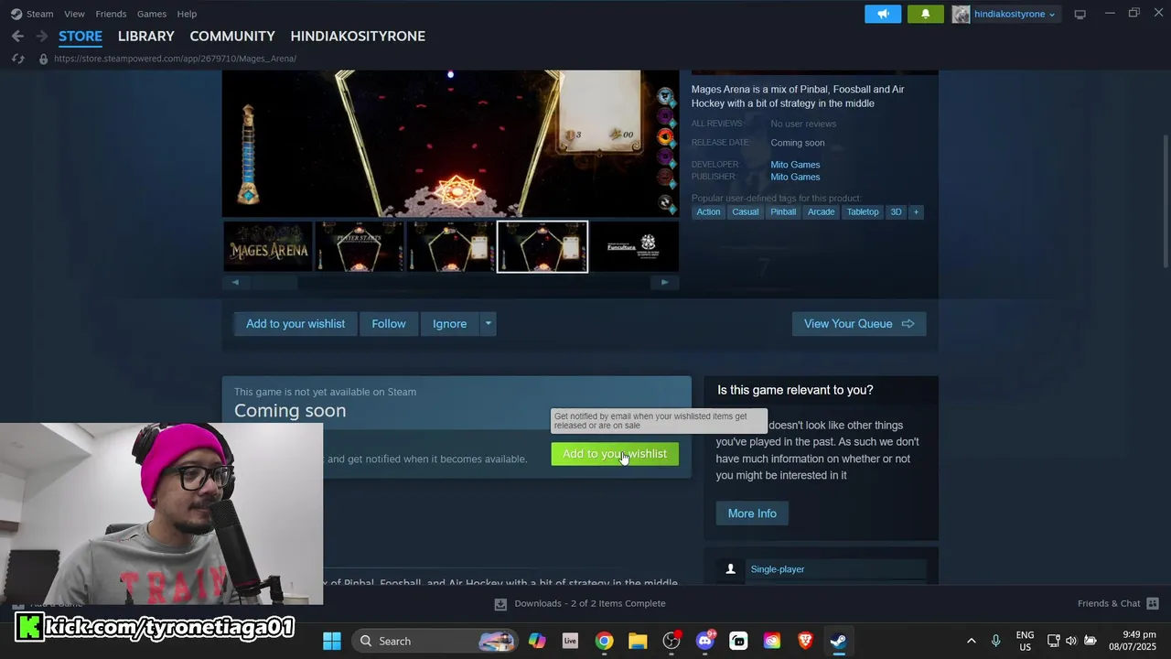The height and width of the screenshot is (659, 1171).
Task: Open Google Chrome from the taskbar
Action: [604, 641]
